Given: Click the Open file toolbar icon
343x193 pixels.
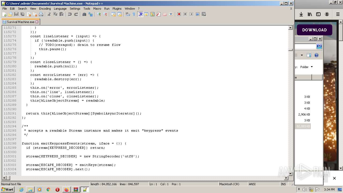Looking at the screenshot, I should click(x=10, y=14).
